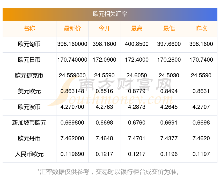Click latest price 170.740000
220x180 pixels.
click(72, 60)
